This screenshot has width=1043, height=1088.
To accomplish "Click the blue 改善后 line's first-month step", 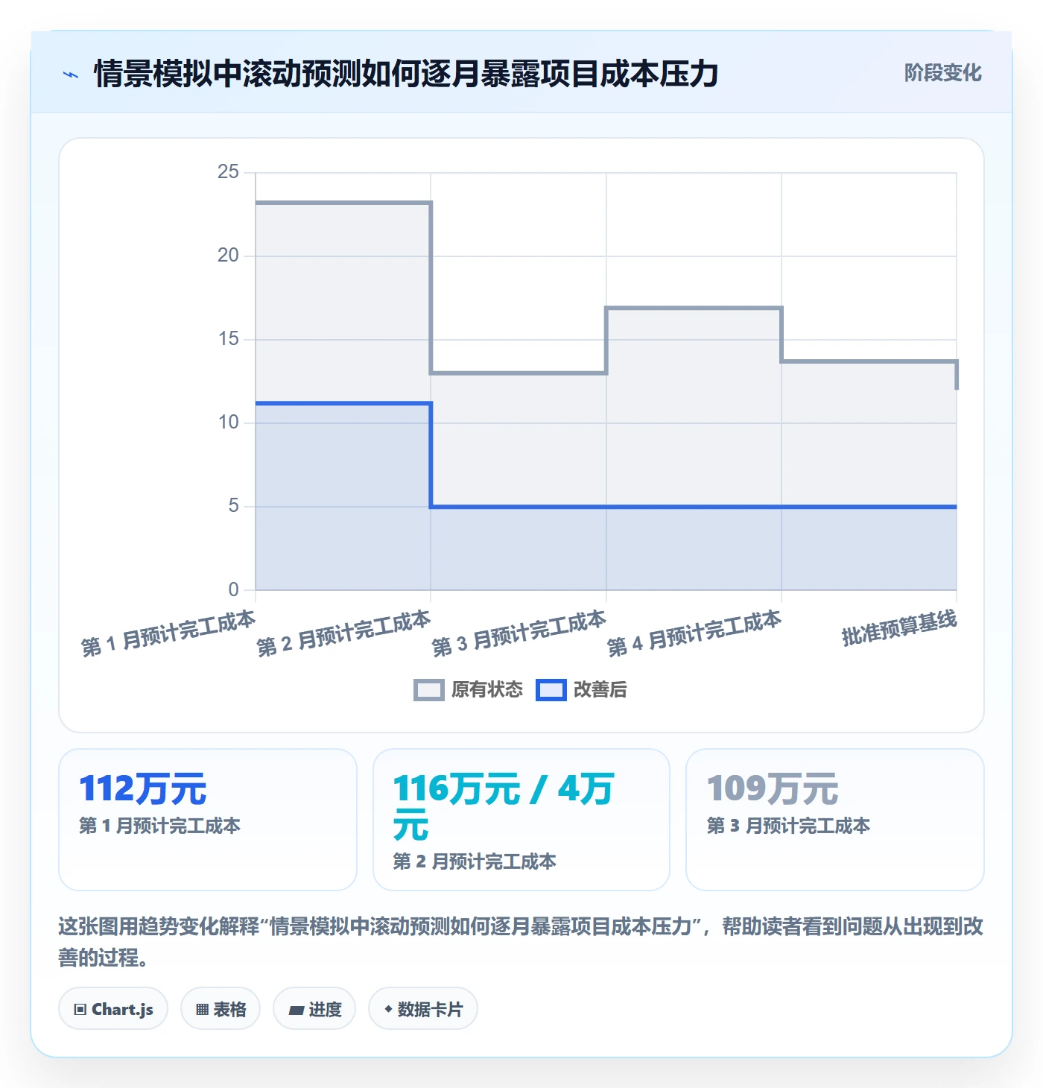I will [343, 403].
